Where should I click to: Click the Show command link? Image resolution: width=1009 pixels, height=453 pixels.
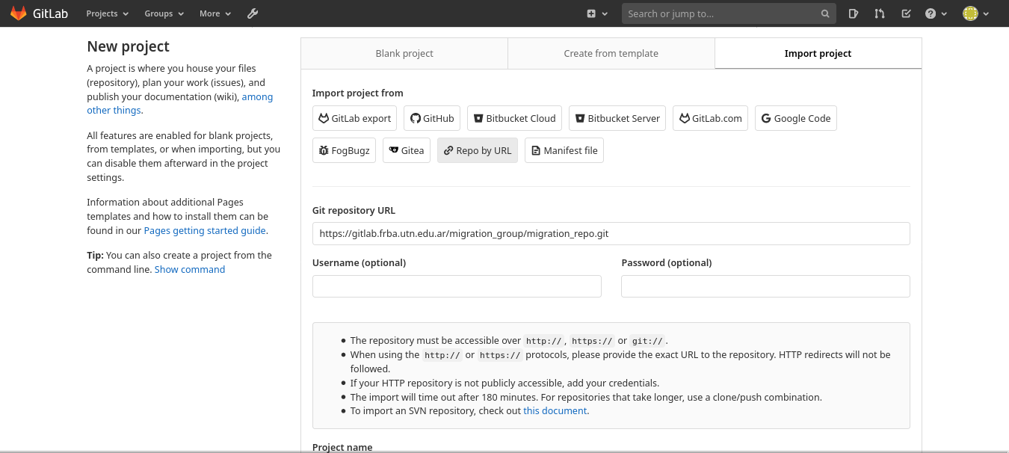click(190, 270)
